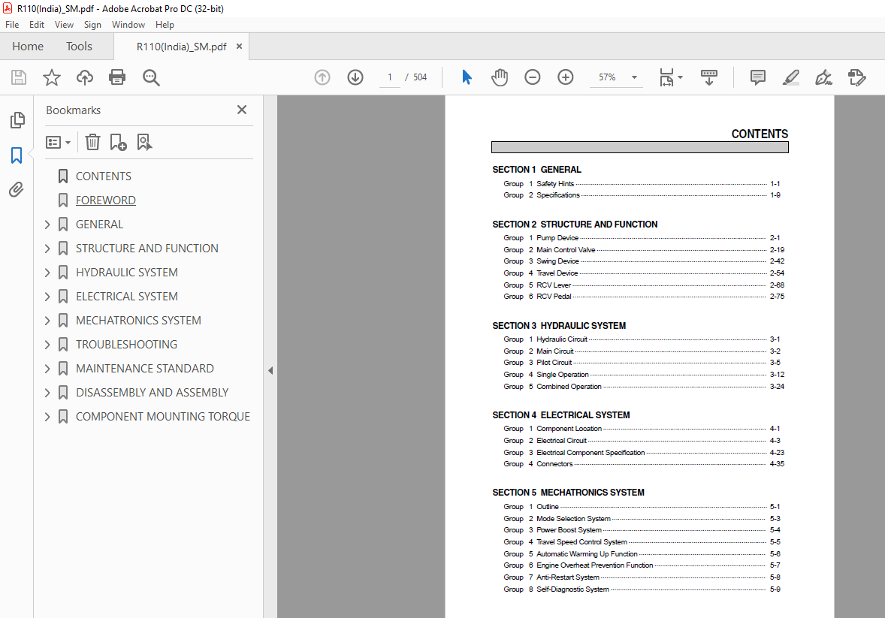Click 'Electrical Circuit' contents entry
Image resolution: width=885 pixels, height=618 pixels.
pyautogui.click(x=562, y=441)
